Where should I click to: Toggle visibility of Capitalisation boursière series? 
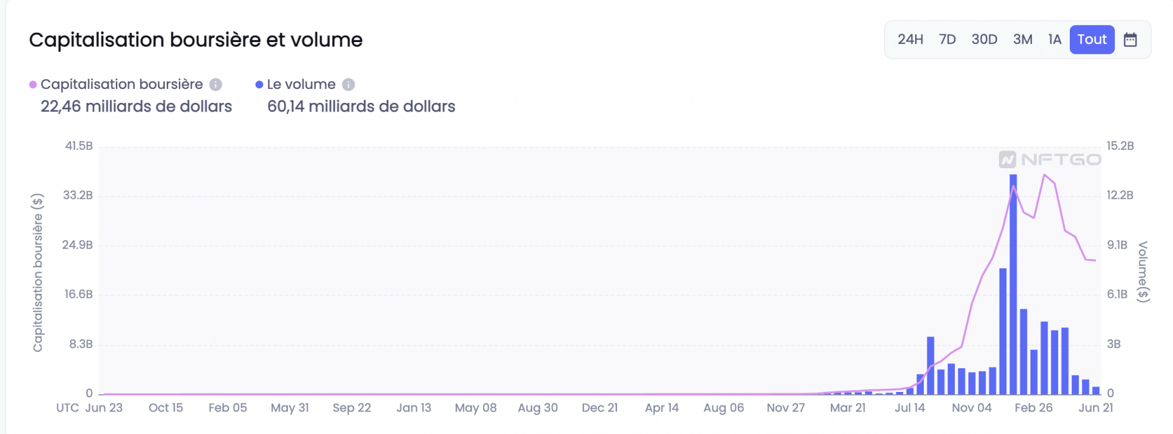coord(122,84)
